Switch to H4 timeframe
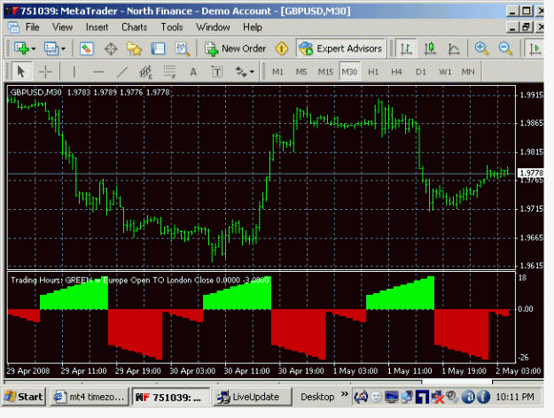Image resolution: width=554 pixels, height=418 pixels. (x=396, y=72)
